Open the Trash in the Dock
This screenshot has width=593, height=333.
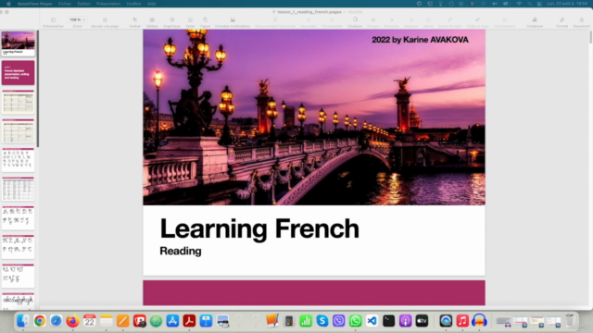click(x=570, y=321)
